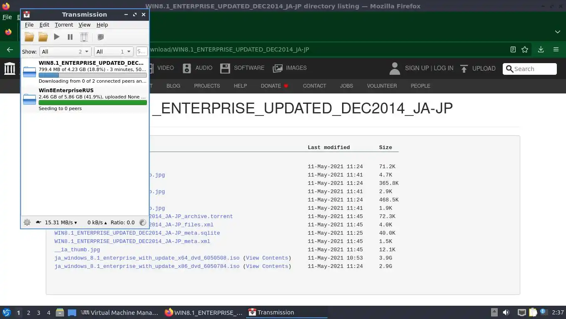This screenshot has height=319, width=566.
Task: Open Transmission File menu
Action: pyautogui.click(x=29, y=25)
